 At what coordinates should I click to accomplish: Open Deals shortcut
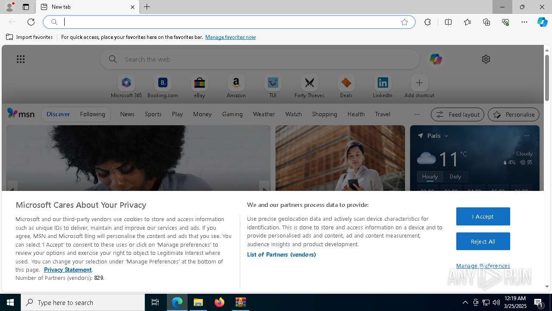pos(346,87)
